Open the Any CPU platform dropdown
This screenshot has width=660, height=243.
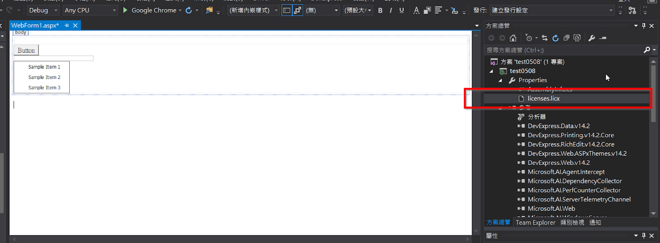[90, 10]
